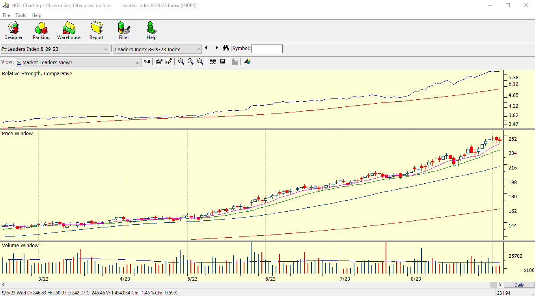Click the horizontal scrollbar thumb
The width and height of the screenshot is (535, 296).
[x=494, y=285]
